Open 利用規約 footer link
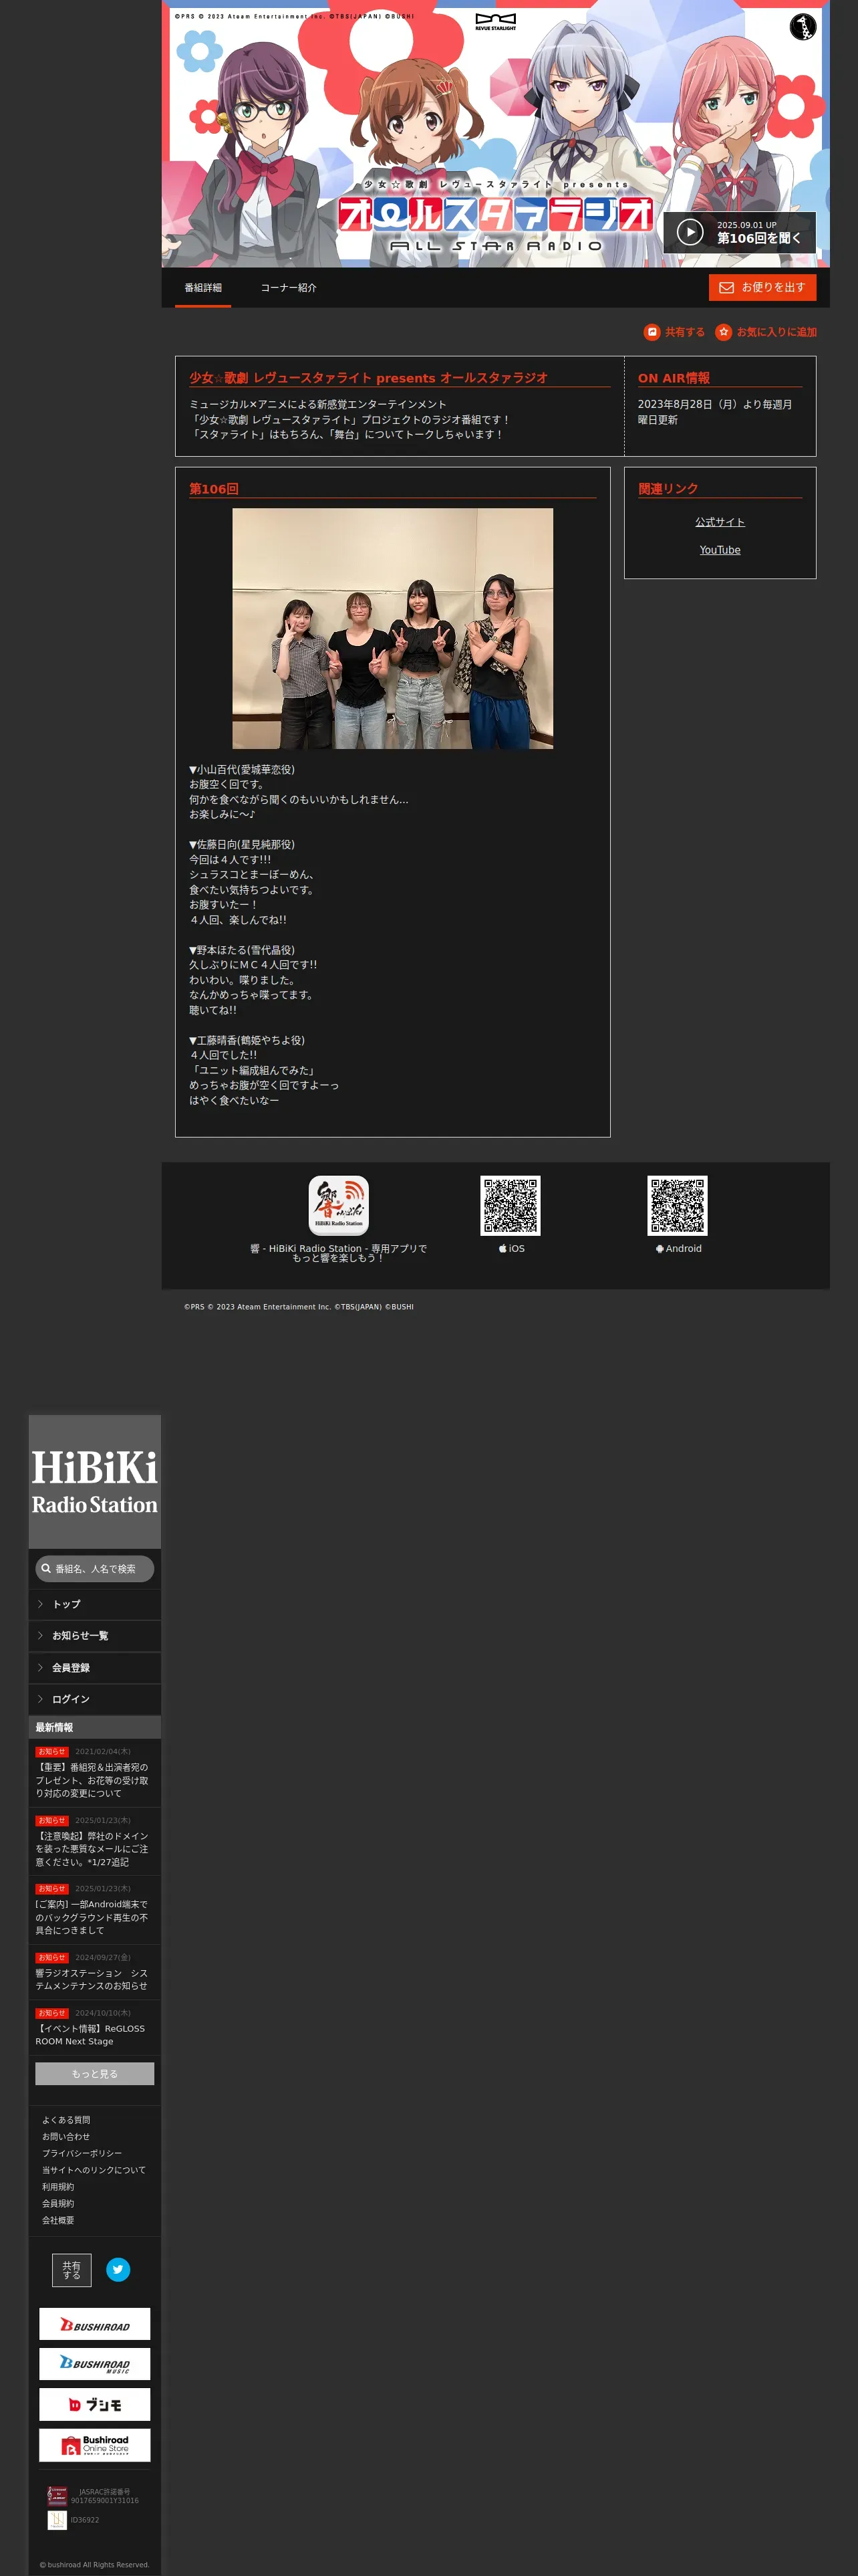 (58, 2187)
